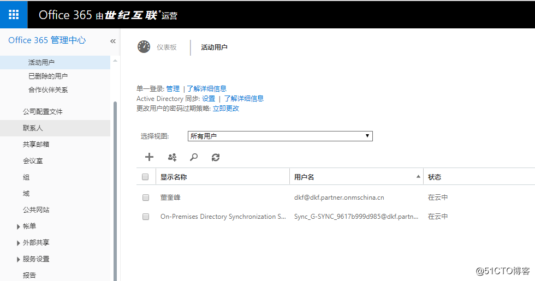Expand the 外部共享 section
Viewport: 535px width, 281px height.
19,243
